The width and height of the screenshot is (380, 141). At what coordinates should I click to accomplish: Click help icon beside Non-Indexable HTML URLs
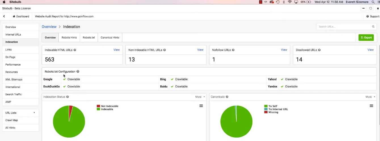[x=165, y=50]
